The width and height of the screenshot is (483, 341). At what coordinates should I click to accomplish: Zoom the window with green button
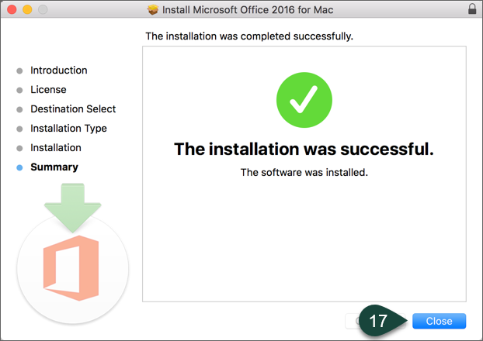41,9
